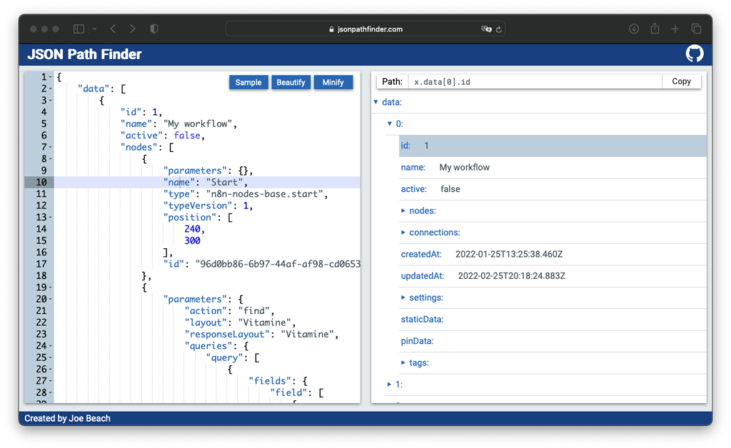Open the privacy shield report
Image resolution: width=731 pixels, height=448 pixels.
153,29
